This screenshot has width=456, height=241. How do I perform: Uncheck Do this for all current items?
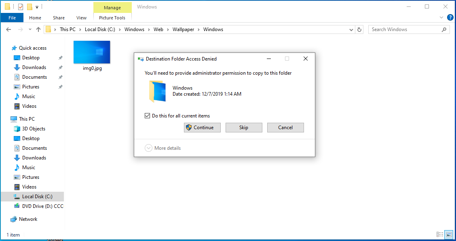tap(147, 115)
